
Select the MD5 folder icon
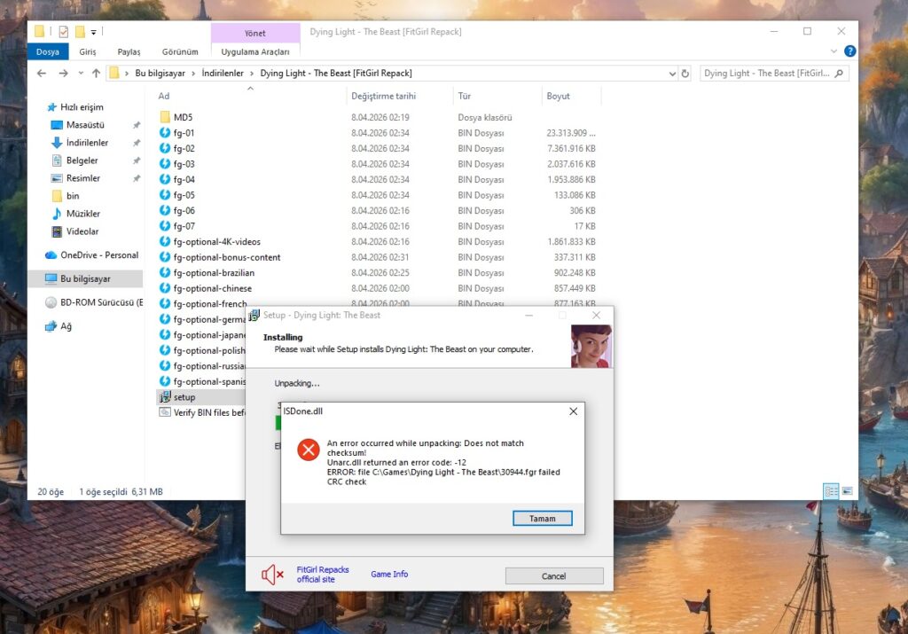(165, 117)
